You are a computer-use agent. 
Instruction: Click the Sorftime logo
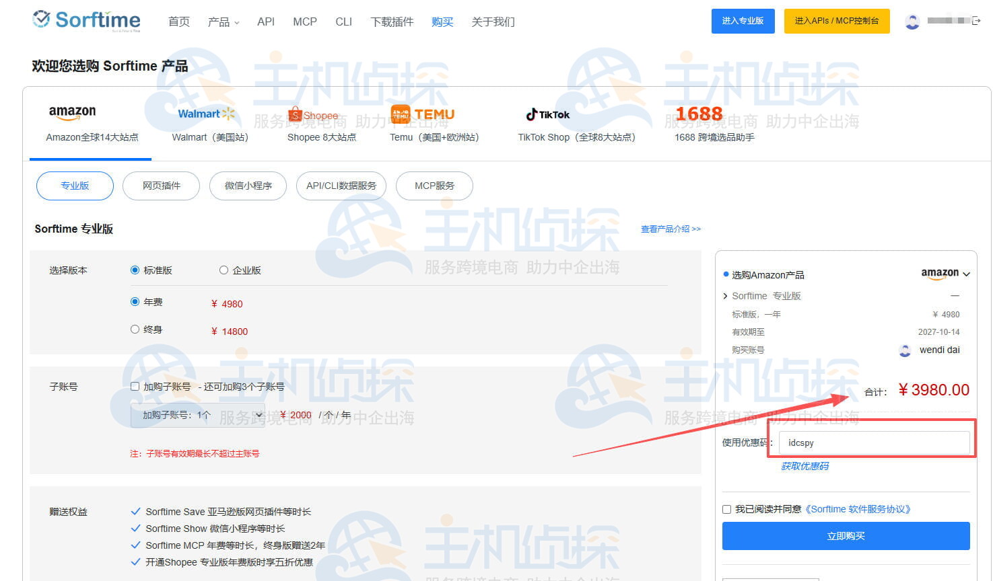(87, 20)
